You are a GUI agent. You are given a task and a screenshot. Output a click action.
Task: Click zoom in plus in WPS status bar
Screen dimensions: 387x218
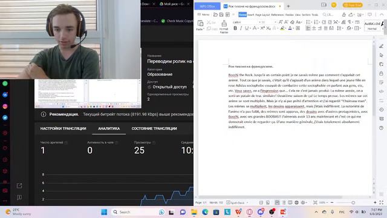[375, 202]
